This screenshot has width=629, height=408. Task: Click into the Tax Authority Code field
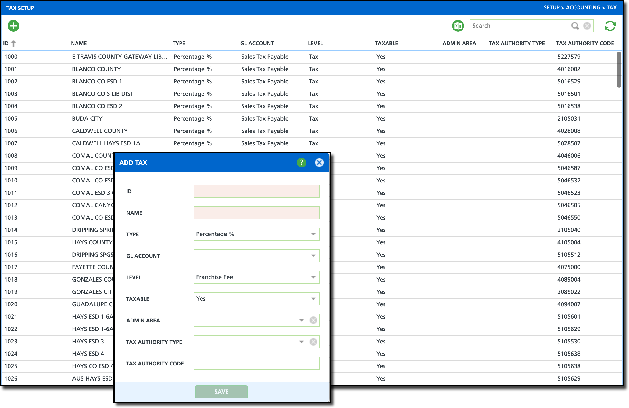(256, 363)
